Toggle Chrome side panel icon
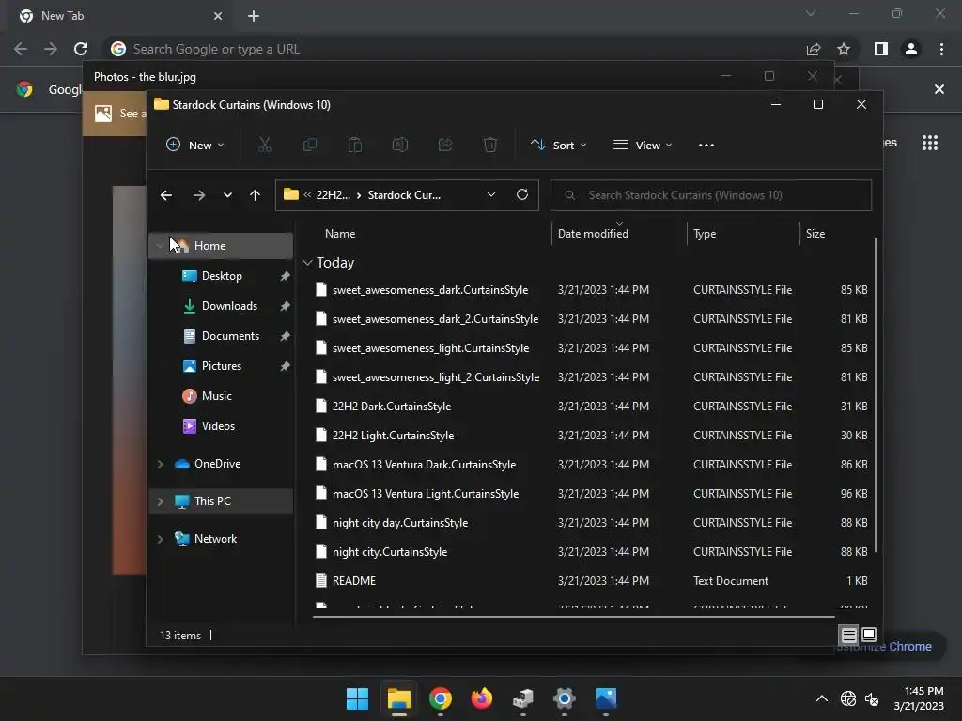This screenshot has height=721, width=962. [x=881, y=49]
